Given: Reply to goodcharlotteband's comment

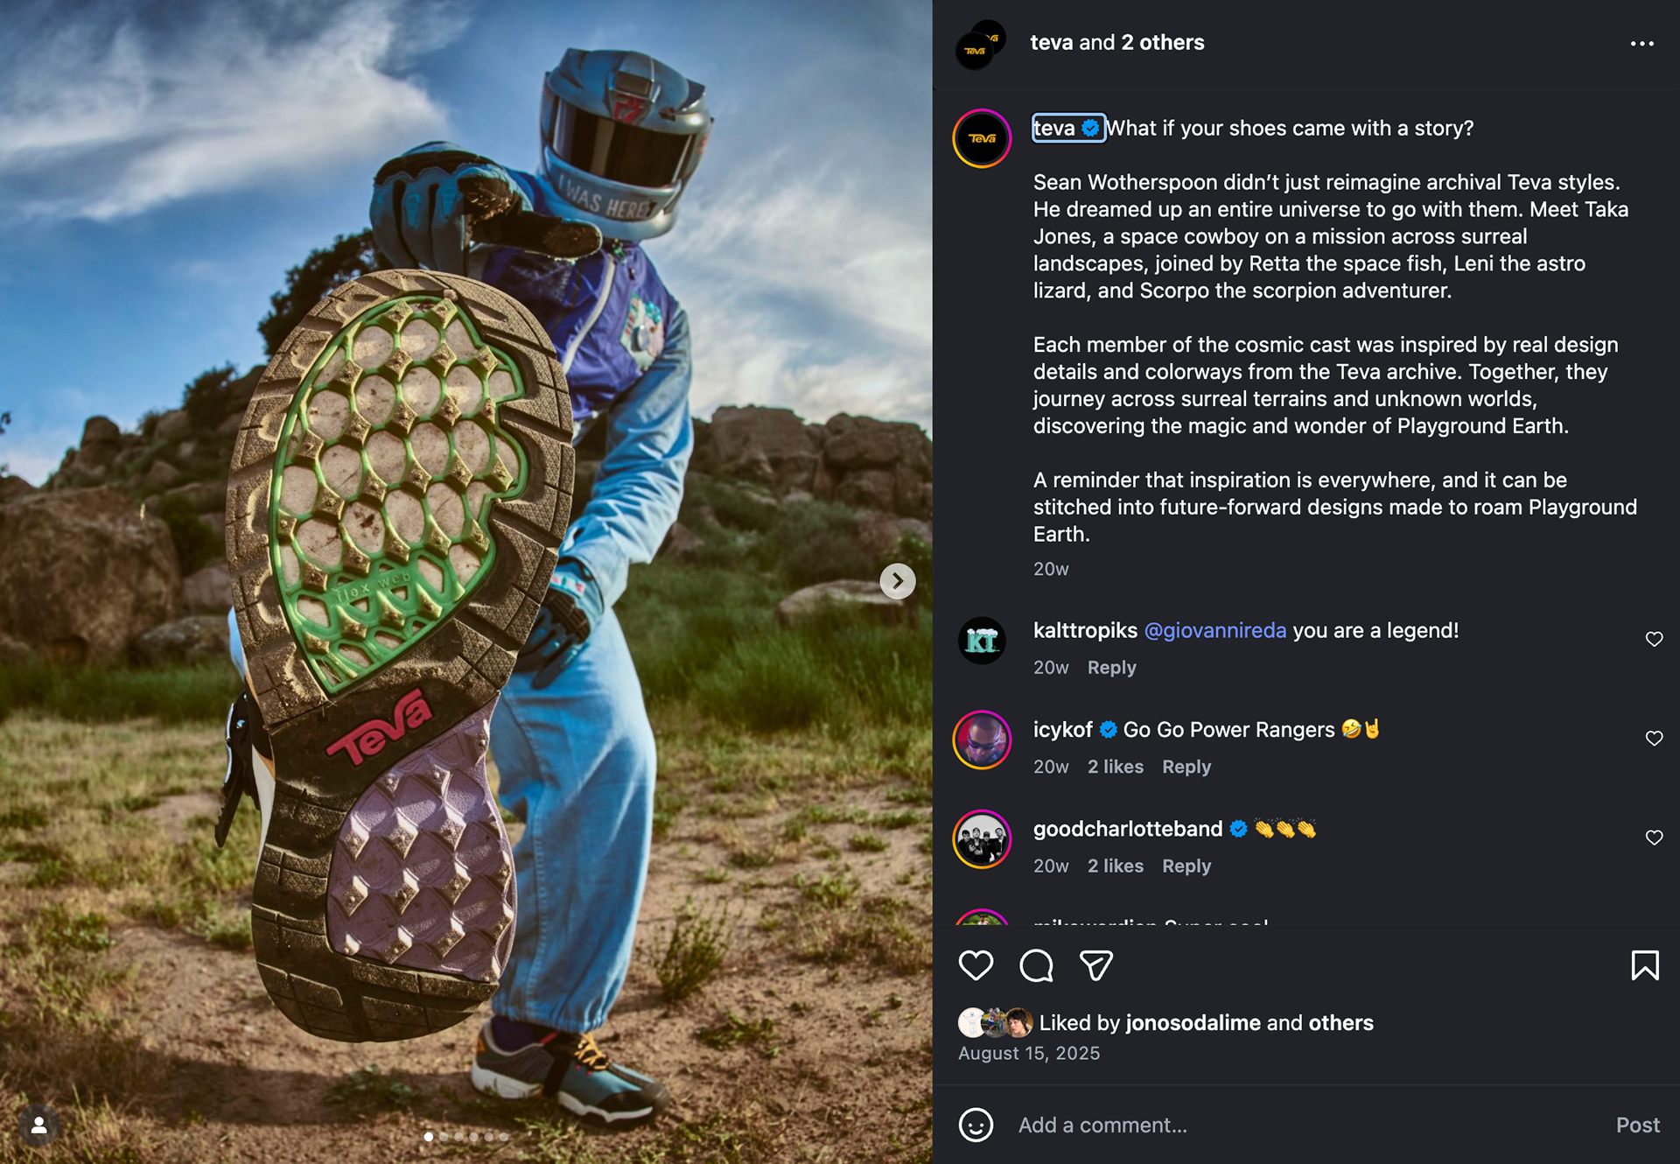Looking at the screenshot, I should click(x=1186, y=866).
